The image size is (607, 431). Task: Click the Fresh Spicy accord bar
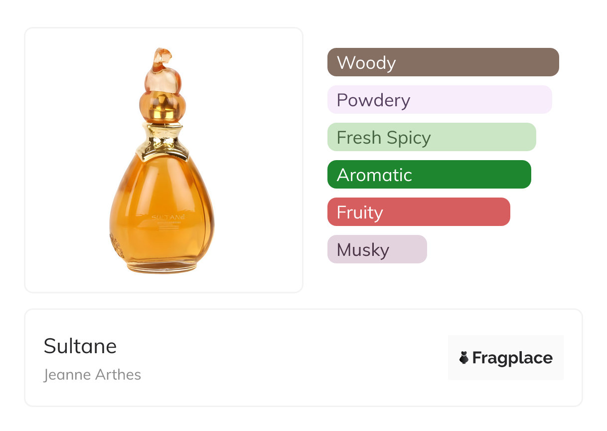(432, 137)
